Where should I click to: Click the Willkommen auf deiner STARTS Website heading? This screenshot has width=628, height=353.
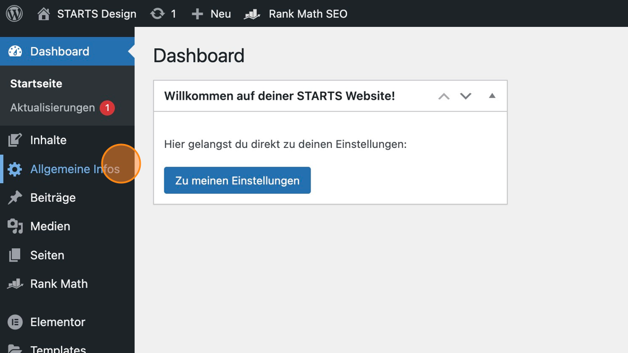pyautogui.click(x=280, y=96)
